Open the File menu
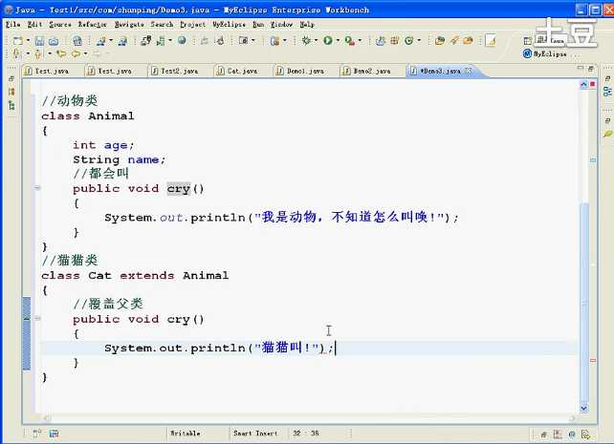 [x=13, y=24]
